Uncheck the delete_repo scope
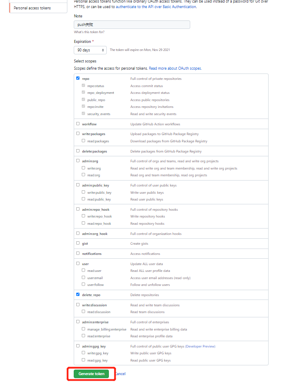Image resolution: width=308 pixels, height=390 pixels. click(78, 294)
